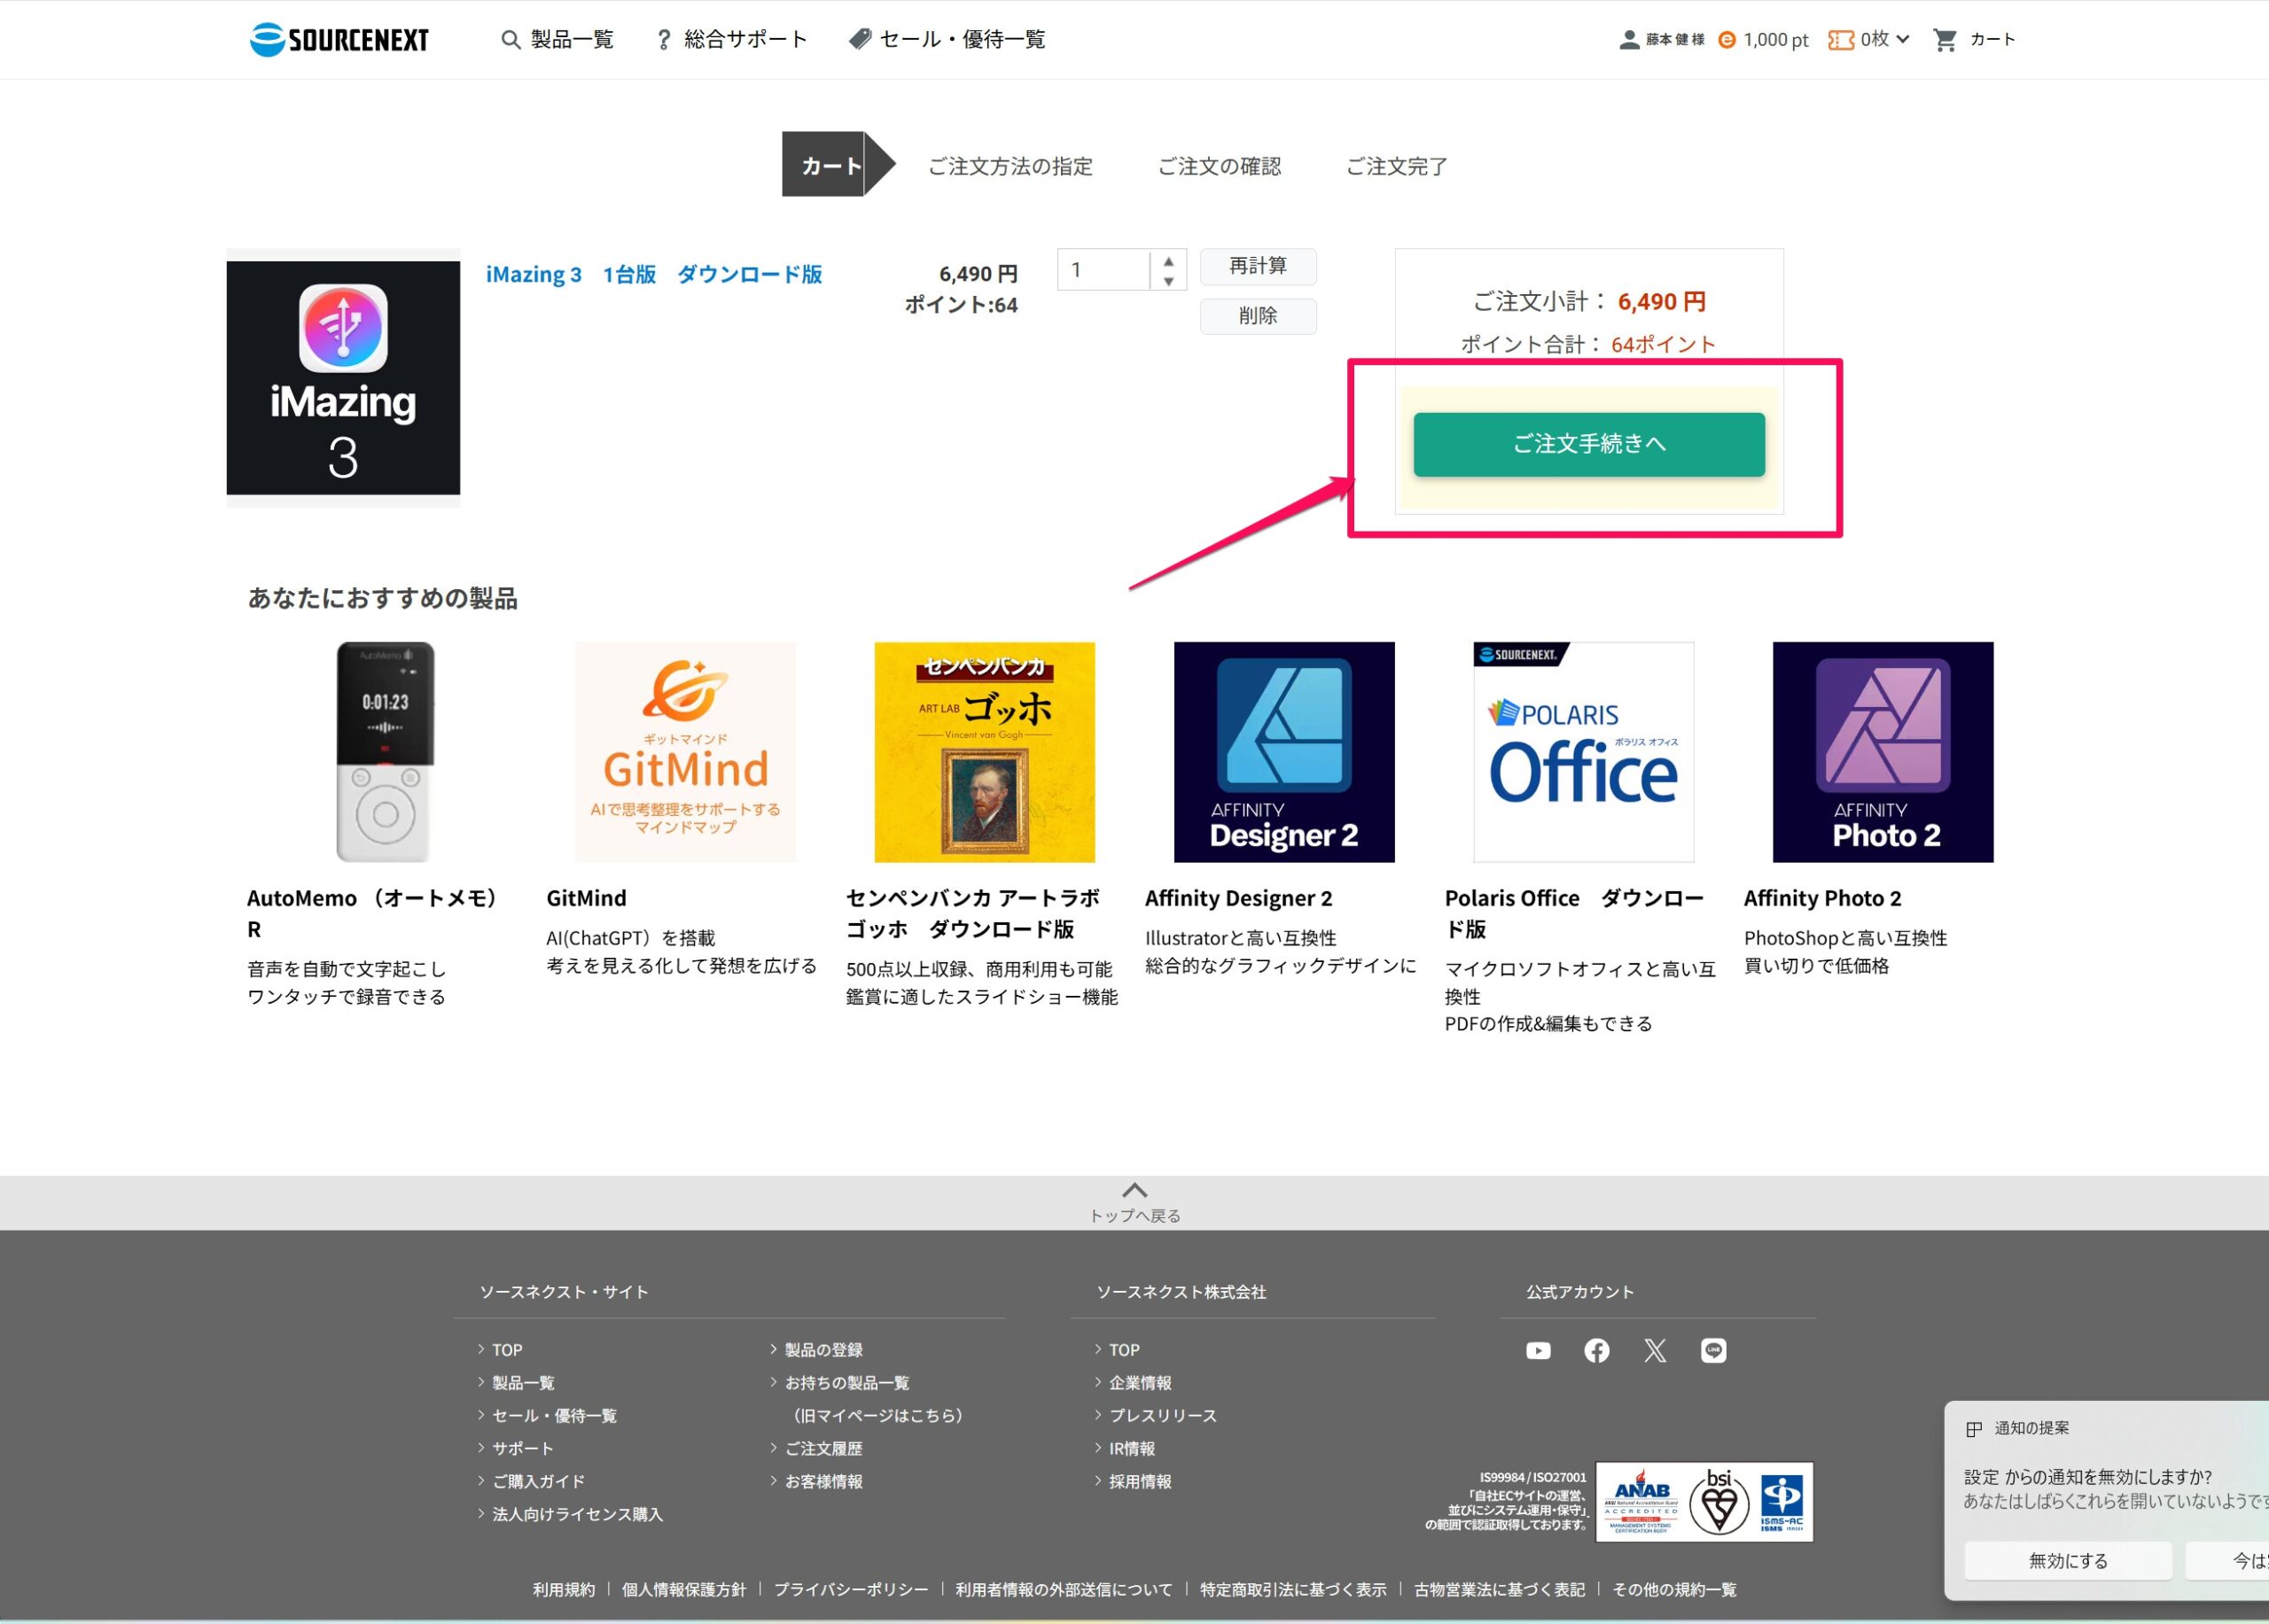Image resolution: width=2269 pixels, height=1624 pixels.
Task: Open the iMazing 3 1台版 ダウンロード版 link
Action: [653, 274]
